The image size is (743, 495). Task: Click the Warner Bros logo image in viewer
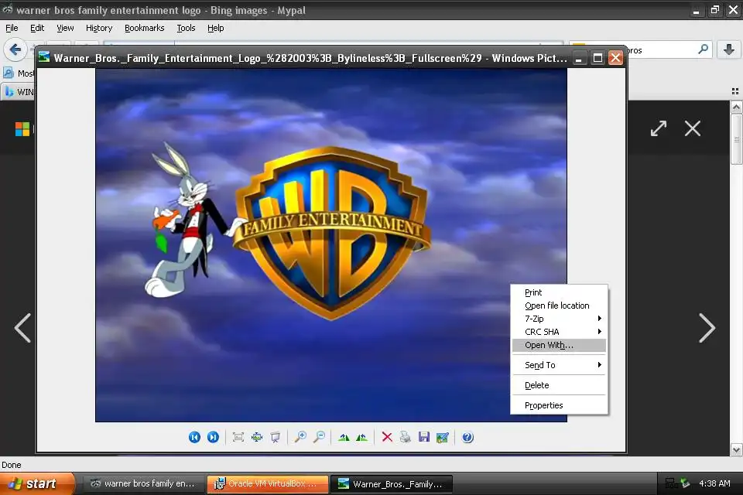(x=331, y=245)
